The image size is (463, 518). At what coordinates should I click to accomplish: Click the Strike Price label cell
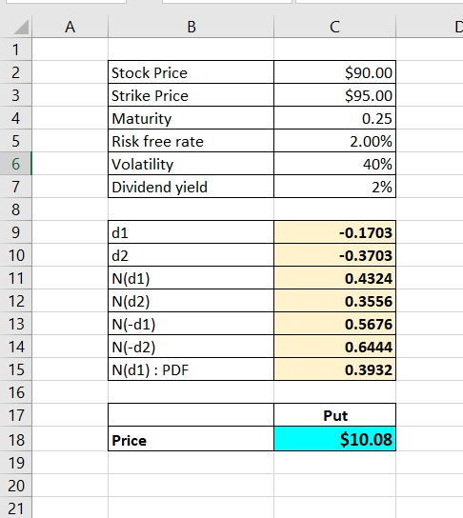(191, 95)
